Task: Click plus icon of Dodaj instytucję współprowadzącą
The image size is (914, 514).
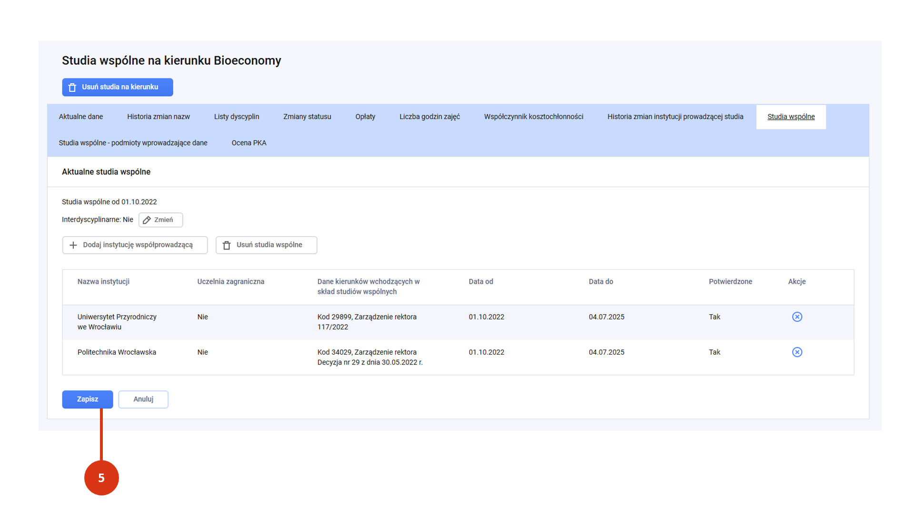Action: [x=73, y=245]
